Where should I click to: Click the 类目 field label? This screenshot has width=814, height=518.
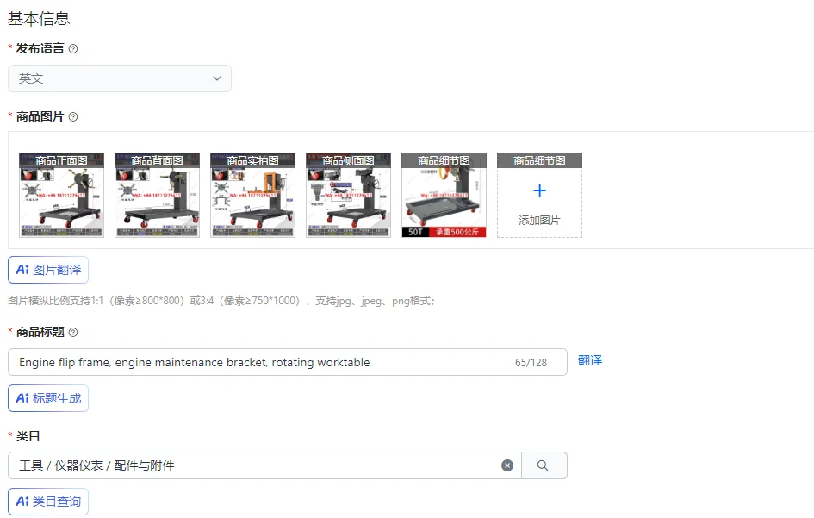click(x=28, y=436)
